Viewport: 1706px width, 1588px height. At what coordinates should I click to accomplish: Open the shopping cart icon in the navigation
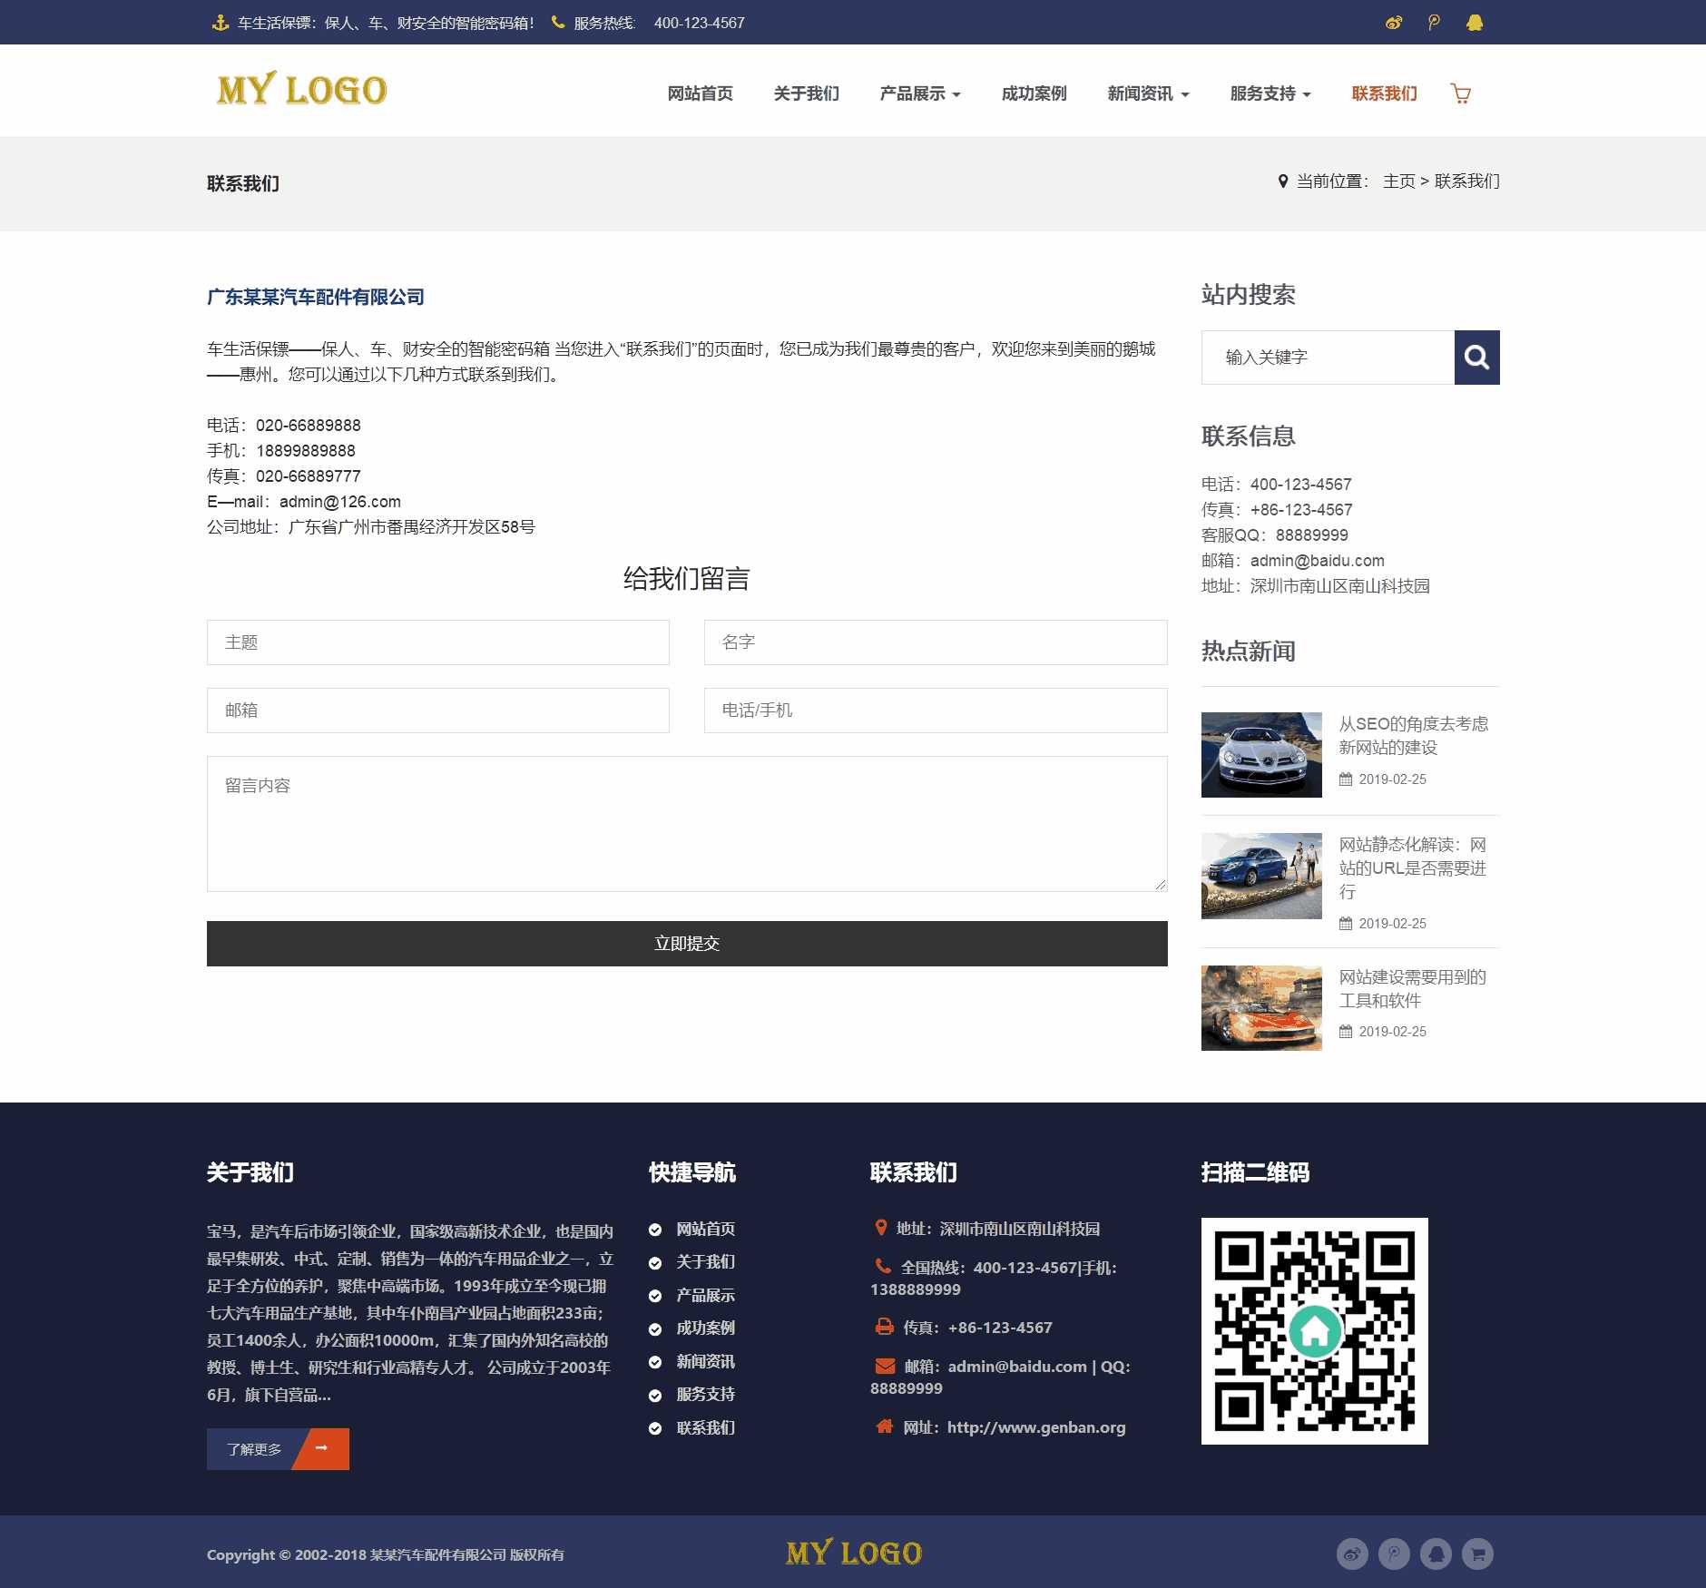coord(1461,93)
